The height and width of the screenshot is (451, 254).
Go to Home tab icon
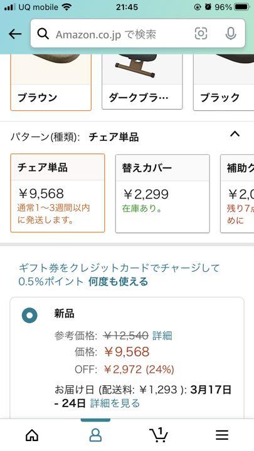click(x=32, y=435)
